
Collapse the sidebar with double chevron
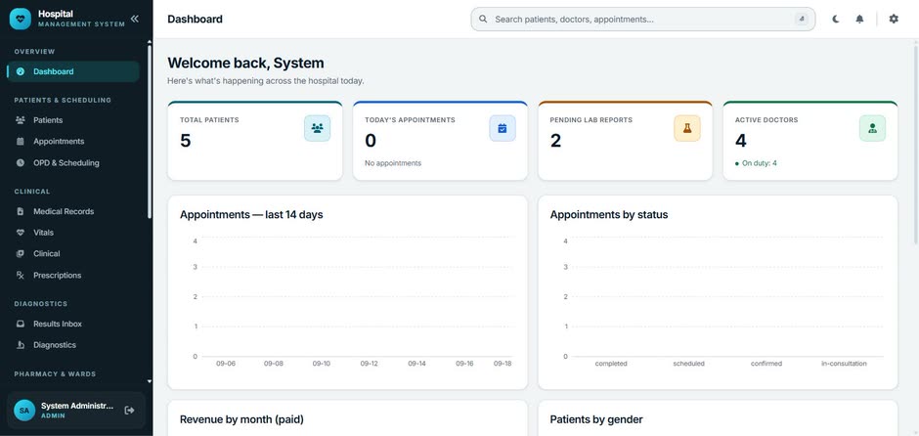135,19
